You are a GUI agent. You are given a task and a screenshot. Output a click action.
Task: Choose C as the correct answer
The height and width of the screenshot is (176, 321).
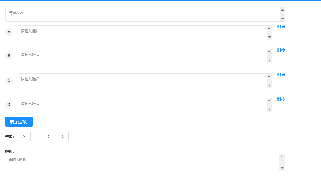[49, 136]
